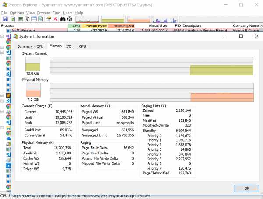Open the Help menu
The width and height of the screenshot is (263, 199).
79,13
